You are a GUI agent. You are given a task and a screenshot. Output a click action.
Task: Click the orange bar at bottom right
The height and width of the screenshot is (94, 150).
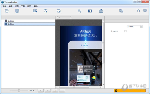coord(130,90)
